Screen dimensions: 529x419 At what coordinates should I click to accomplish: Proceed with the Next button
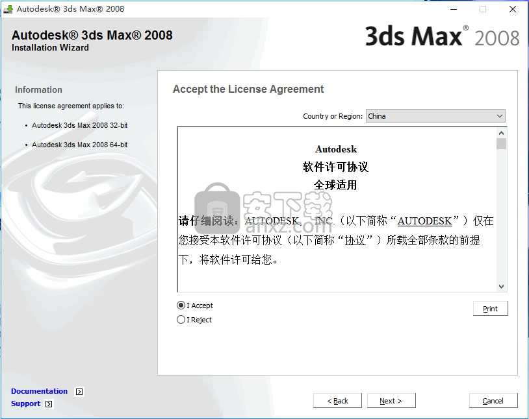click(x=391, y=401)
